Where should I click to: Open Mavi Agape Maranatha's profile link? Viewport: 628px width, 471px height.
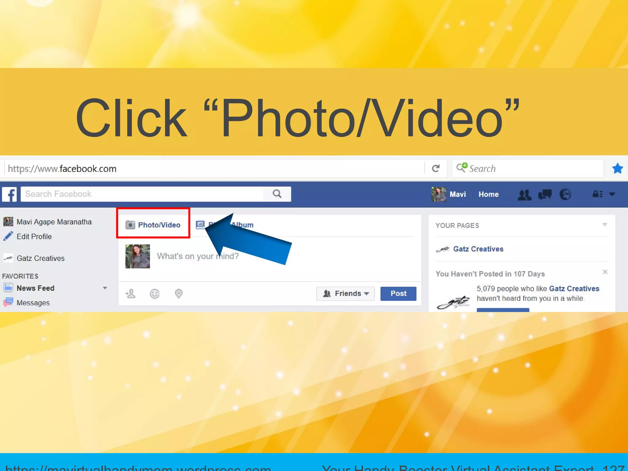[54, 222]
